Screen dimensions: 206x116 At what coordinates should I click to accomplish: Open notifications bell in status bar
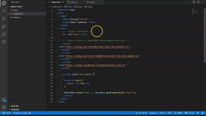tap(202, 113)
